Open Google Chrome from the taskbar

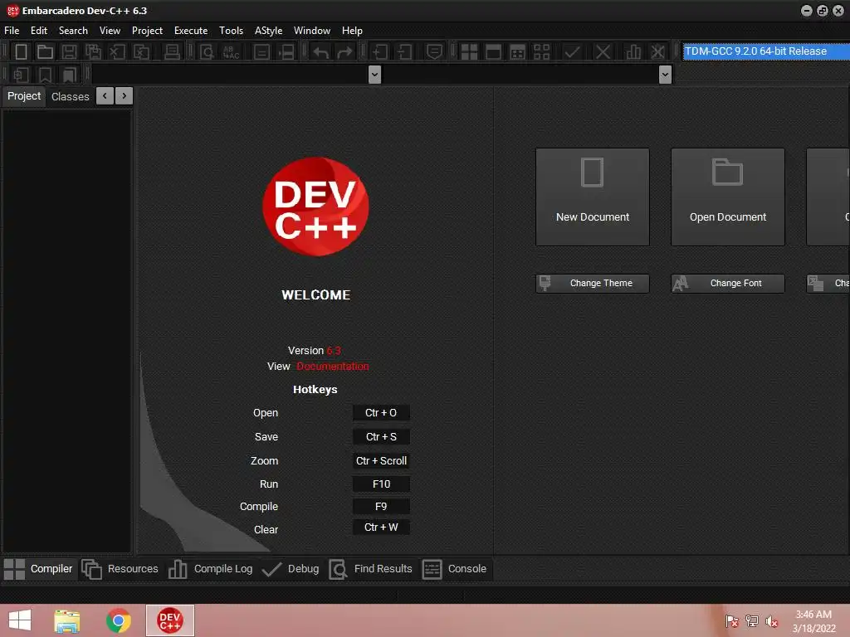pyautogui.click(x=118, y=620)
